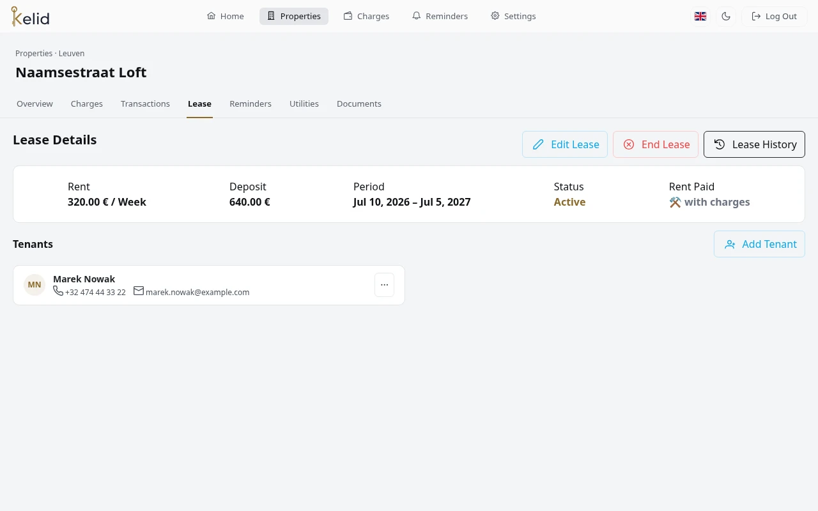Viewport: 818px width, 511px height.
Task: Click the add-person icon on Add Tenant
Action: (x=730, y=244)
